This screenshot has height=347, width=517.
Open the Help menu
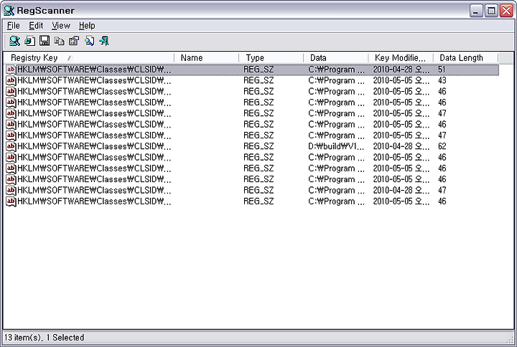click(87, 26)
